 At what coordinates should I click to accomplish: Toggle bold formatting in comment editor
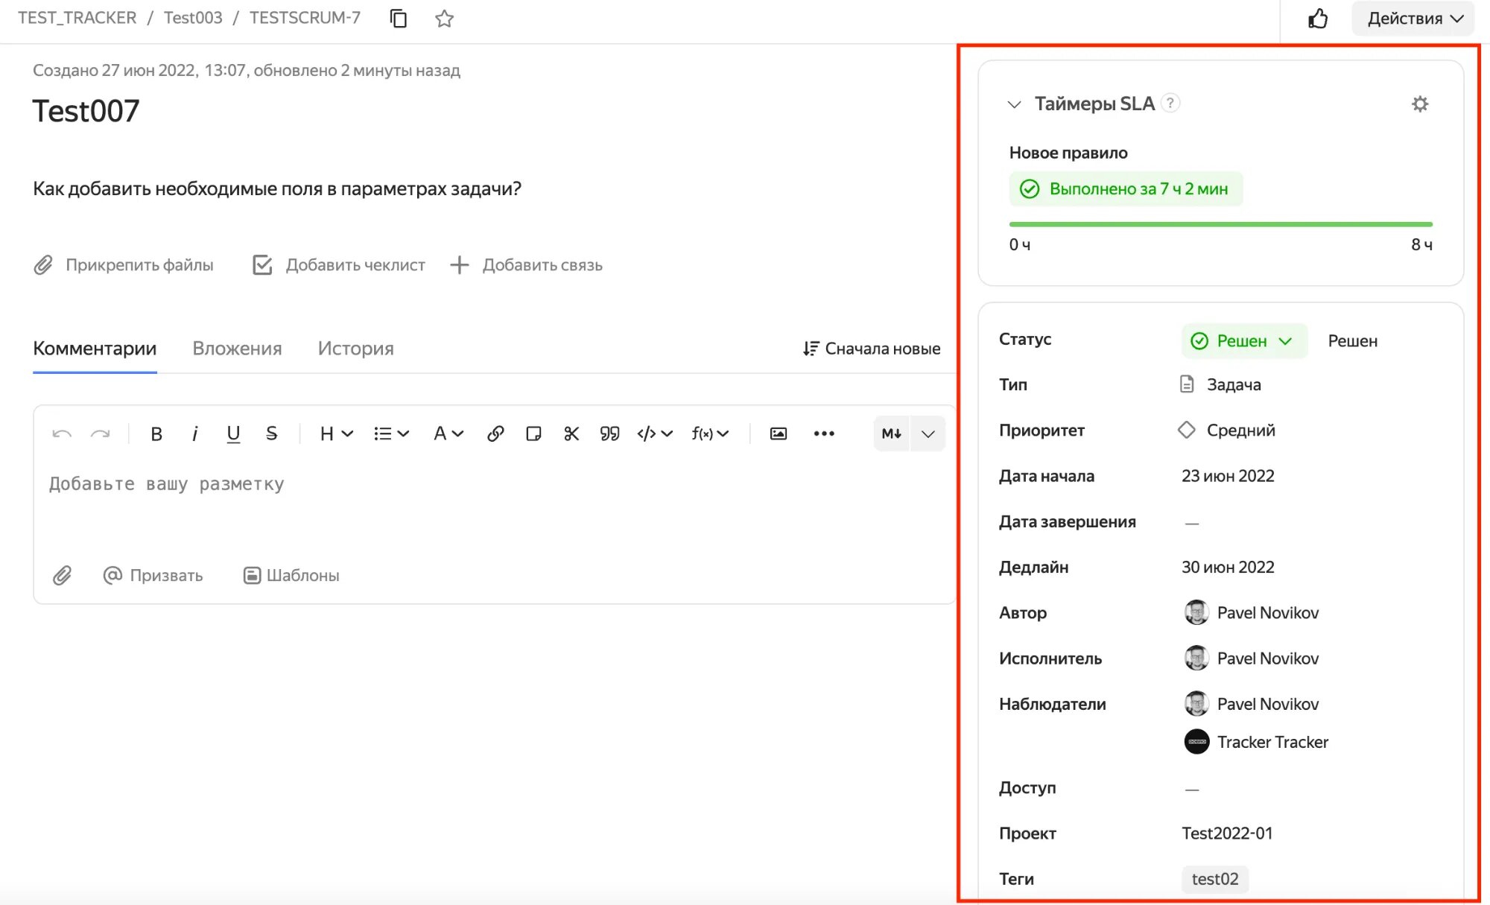156,434
